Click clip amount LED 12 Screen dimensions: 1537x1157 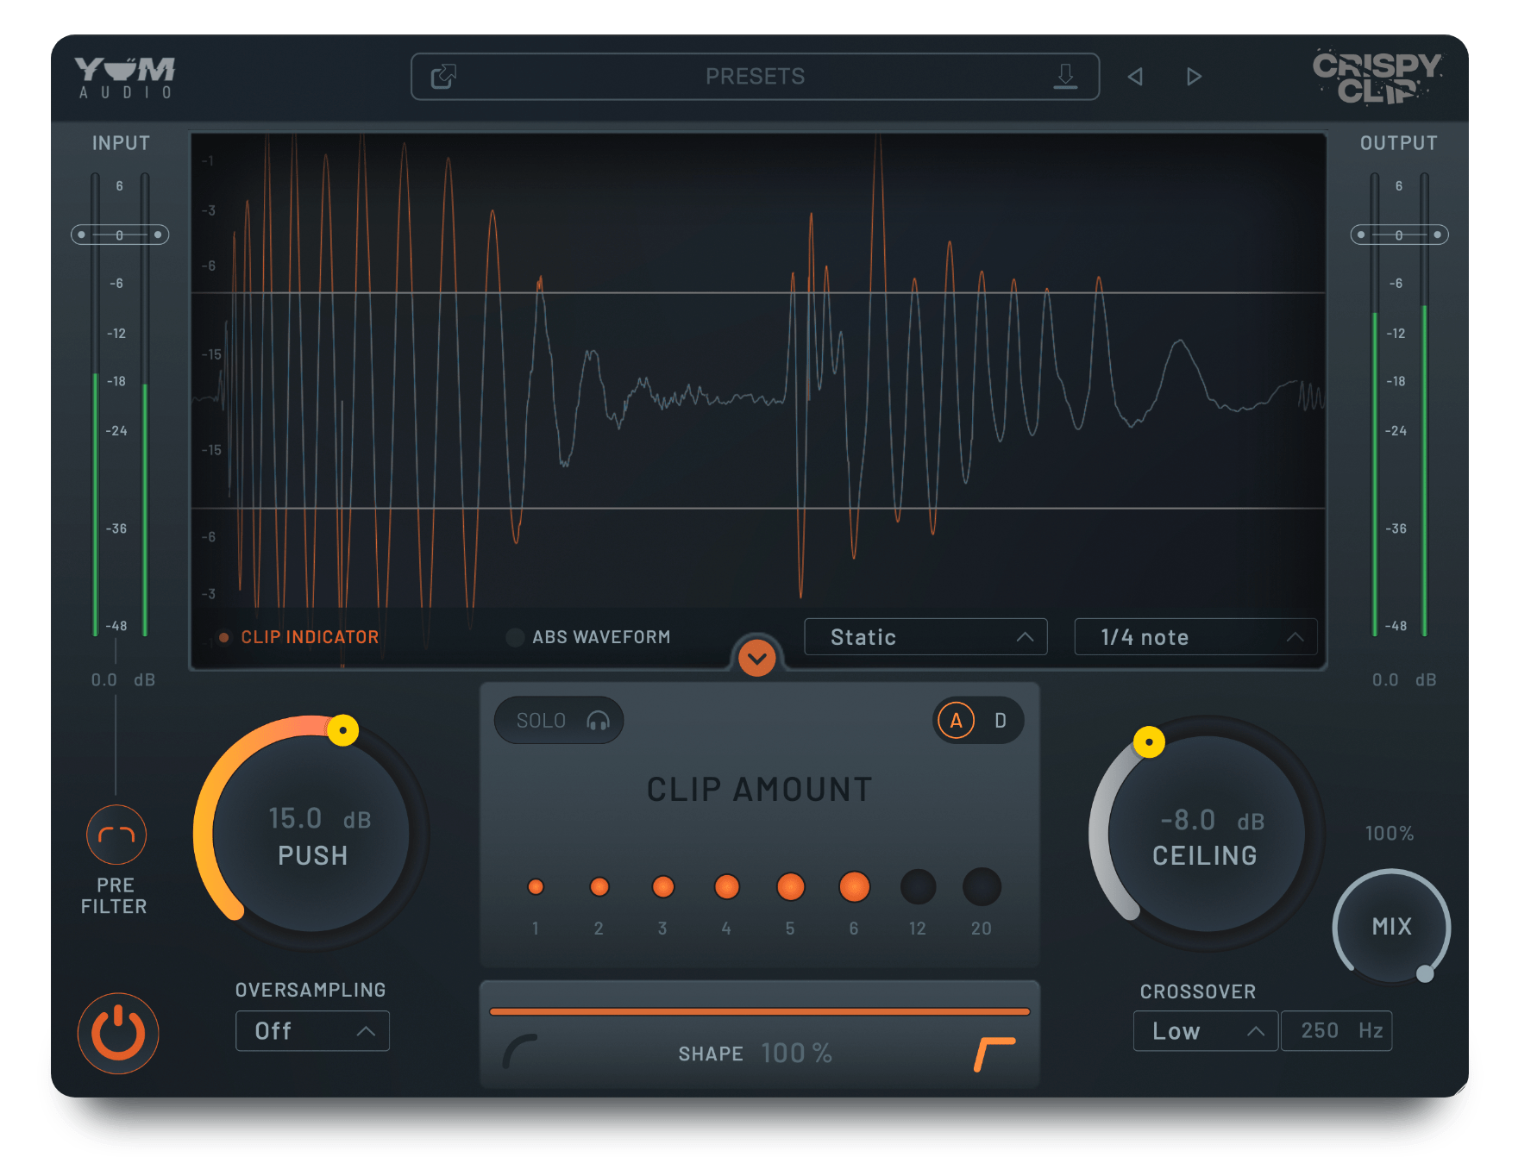pyautogui.click(x=919, y=886)
